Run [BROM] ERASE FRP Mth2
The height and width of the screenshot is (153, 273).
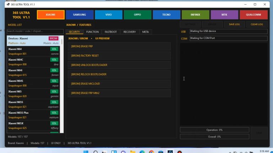pyautogui.click(x=119, y=93)
